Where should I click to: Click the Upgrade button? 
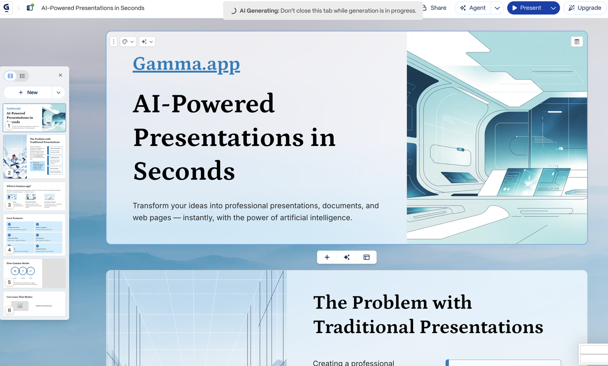[585, 8]
